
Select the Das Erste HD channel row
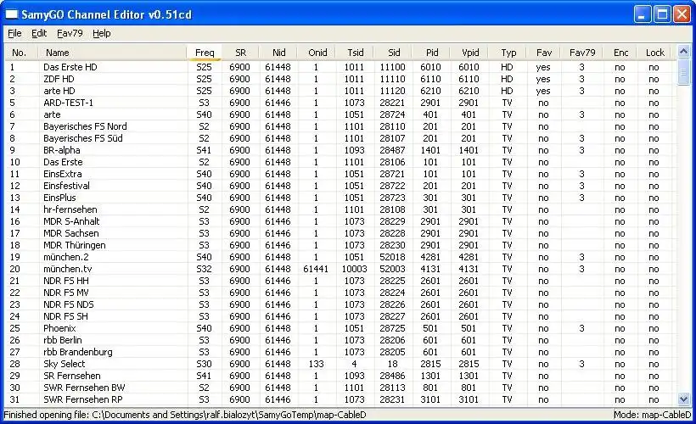[340, 67]
